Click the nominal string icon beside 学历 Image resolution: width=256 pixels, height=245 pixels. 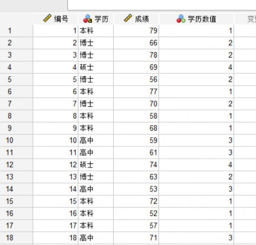click(88, 19)
